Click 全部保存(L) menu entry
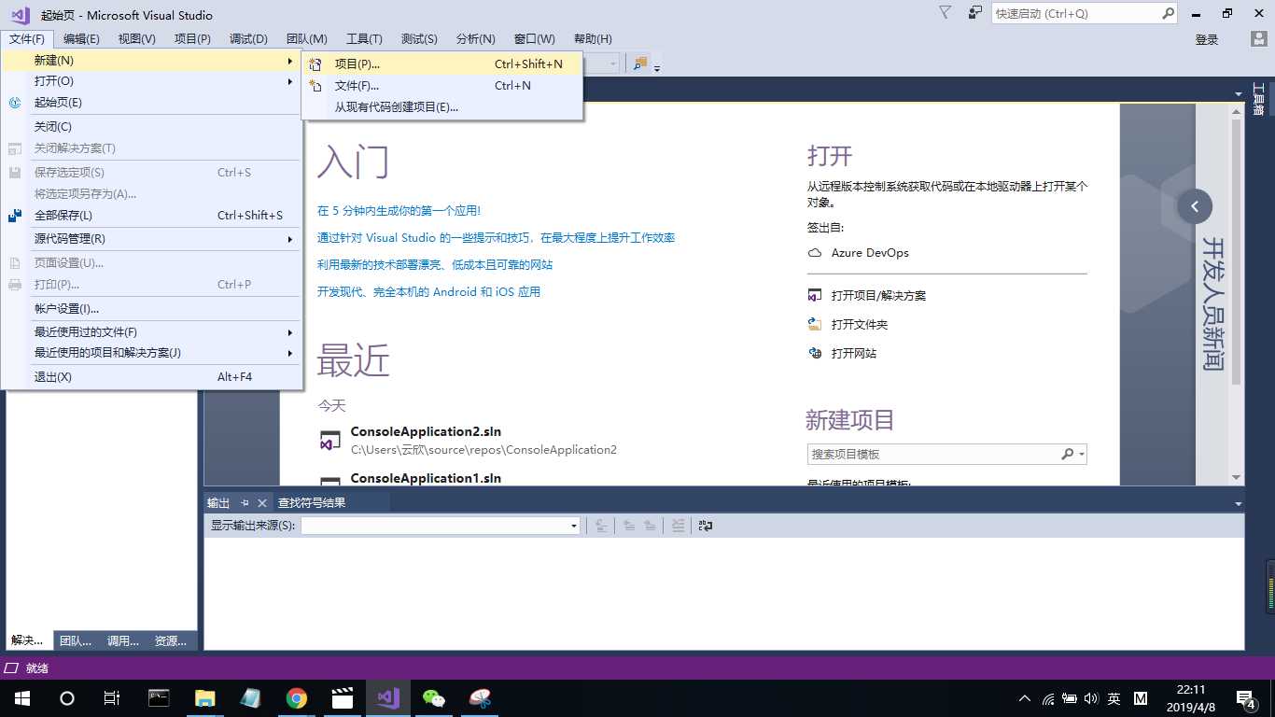Screen dimensions: 1275x717 pos(151,215)
